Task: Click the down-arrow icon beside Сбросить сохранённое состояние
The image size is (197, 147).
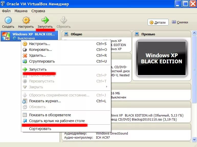Action: [x=25, y=95]
